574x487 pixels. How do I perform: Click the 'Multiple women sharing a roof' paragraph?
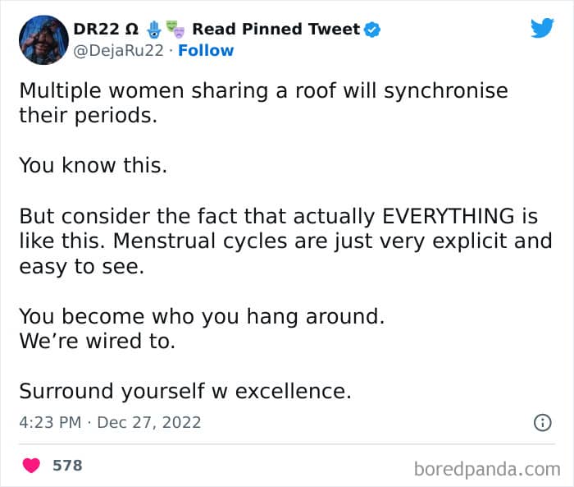[262, 103]
